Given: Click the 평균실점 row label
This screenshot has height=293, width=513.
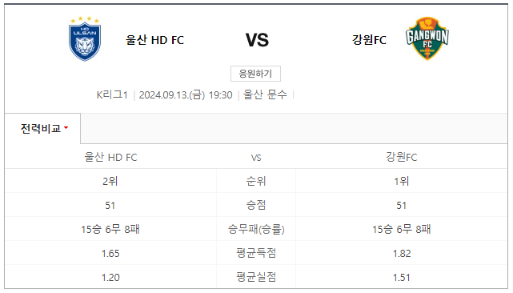Looking at the screenshot, I should point(256,277).
